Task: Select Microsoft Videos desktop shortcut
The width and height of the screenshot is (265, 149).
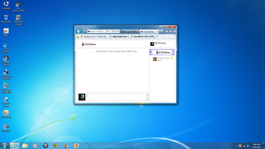Action: click(x=18, y=20)
